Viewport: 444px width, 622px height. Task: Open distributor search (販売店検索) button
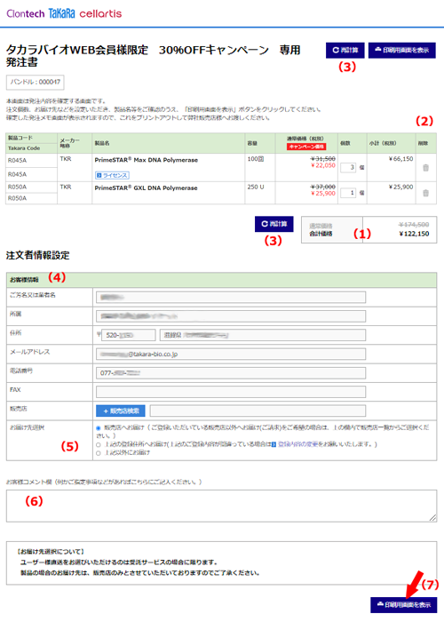[121, 411]
